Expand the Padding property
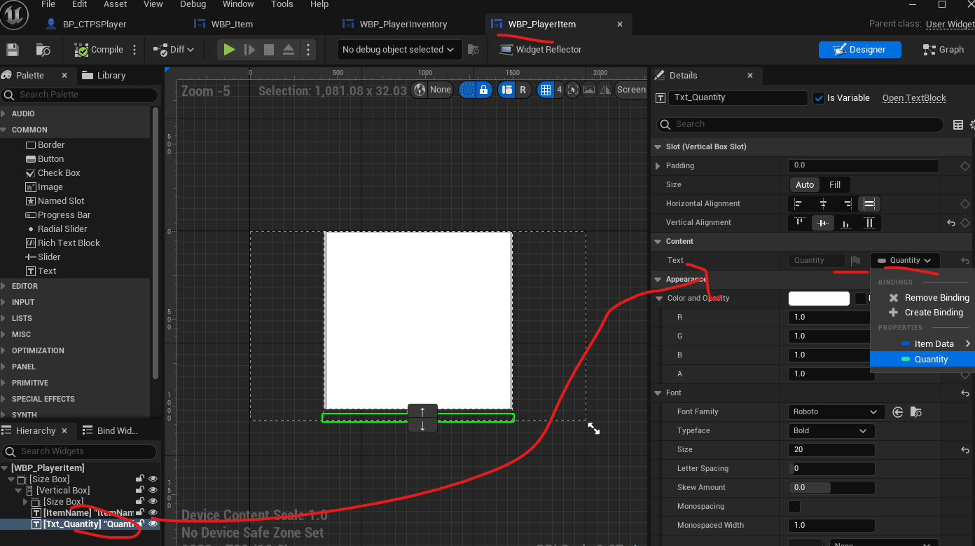 (657, 166)
